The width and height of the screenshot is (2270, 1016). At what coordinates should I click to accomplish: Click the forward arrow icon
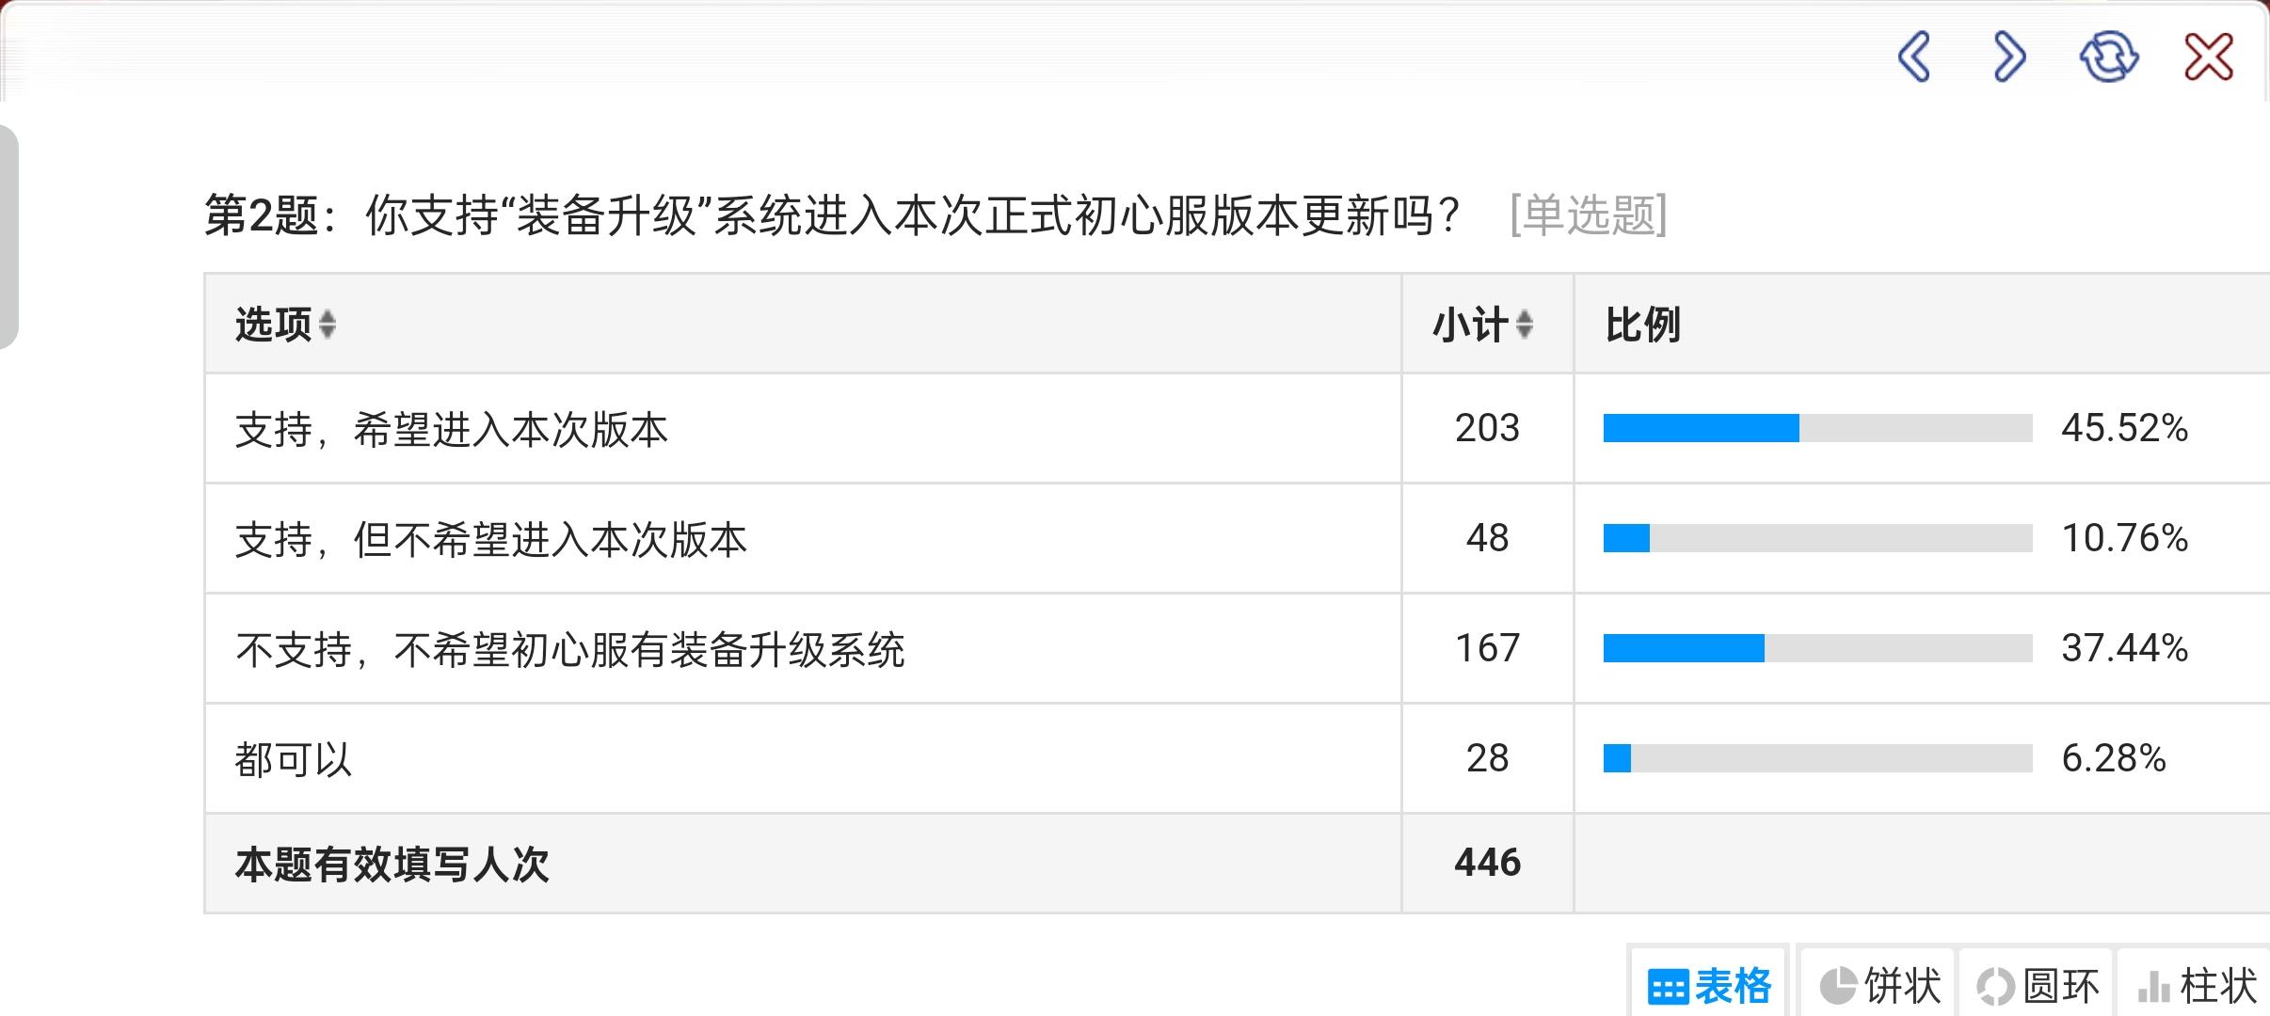pos(2009,57)
